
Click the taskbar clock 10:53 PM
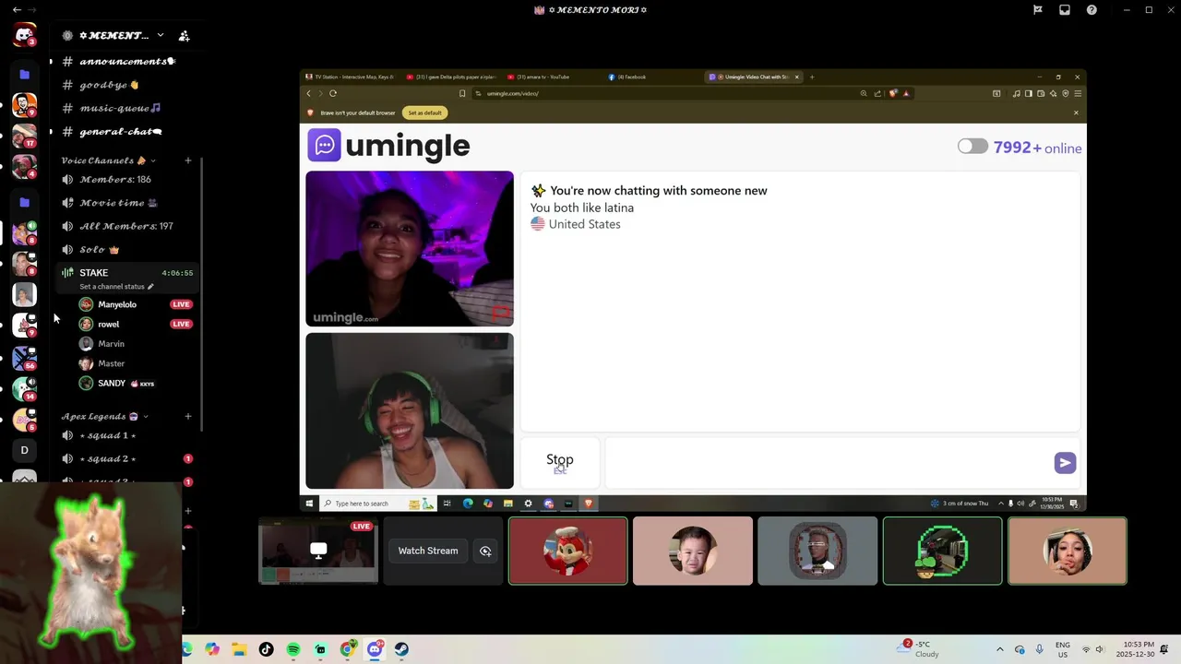1136,649
